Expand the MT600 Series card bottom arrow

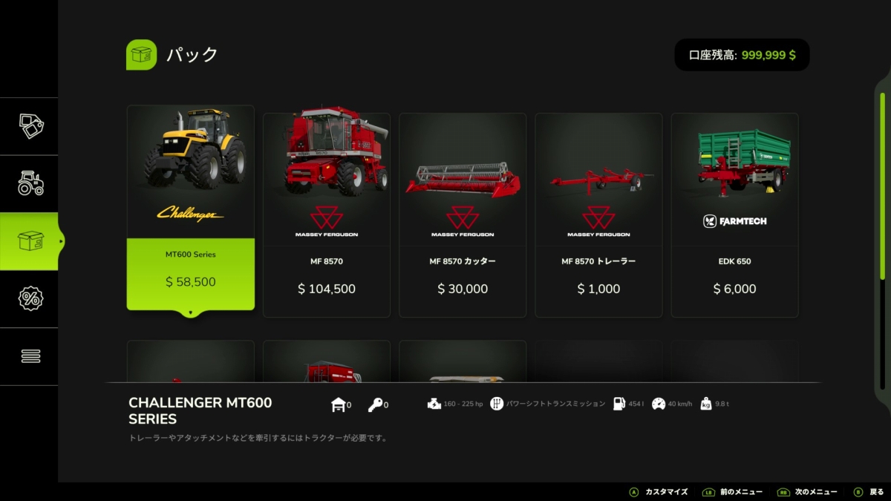coord(191,313)
